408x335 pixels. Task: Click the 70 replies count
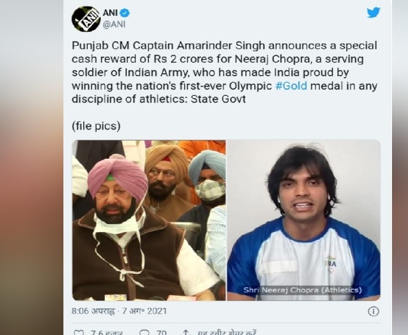click(x=162, y=332)
